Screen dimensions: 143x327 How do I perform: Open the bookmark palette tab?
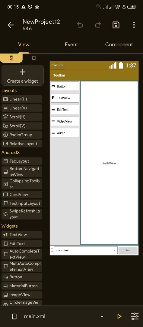pyautogui.click(x=34, y=58)
